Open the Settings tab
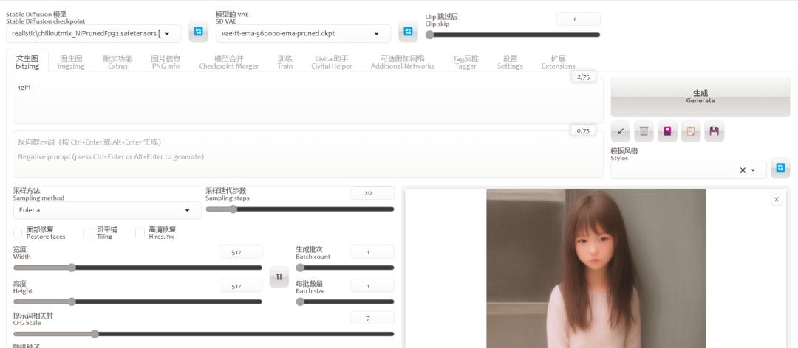This screenshot has width=798, height=348. (x=510, y=62)
